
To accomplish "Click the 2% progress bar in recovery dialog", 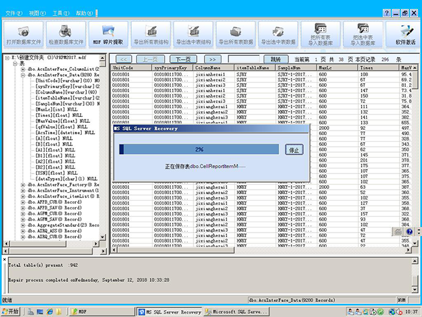I will click(199, 149).
